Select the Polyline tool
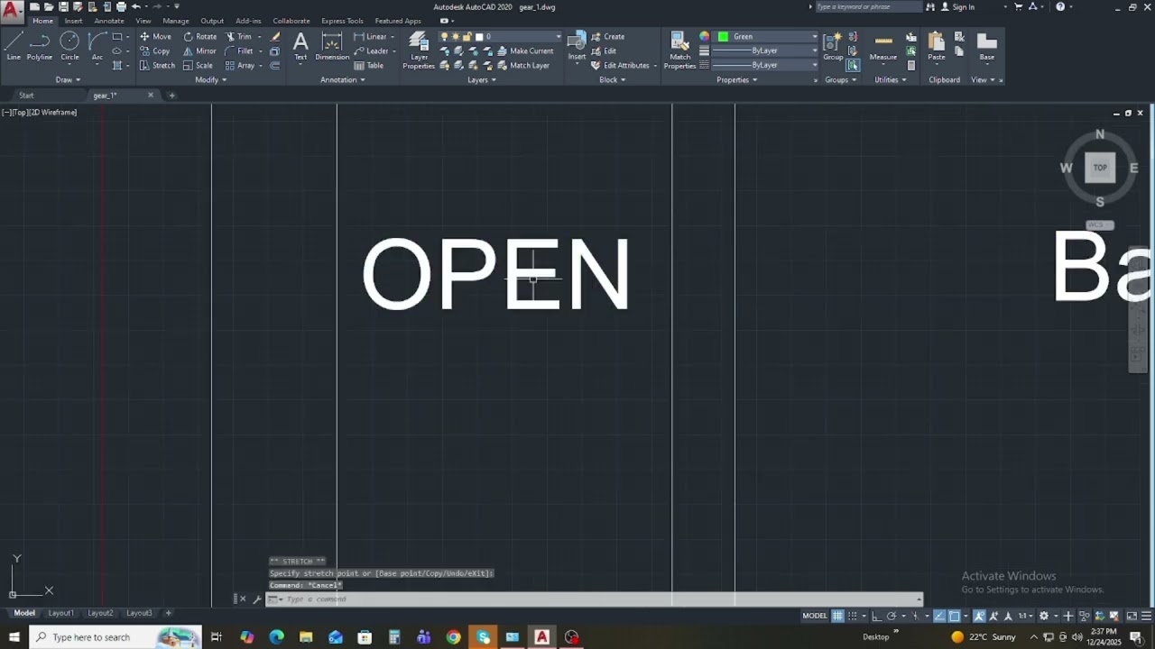This screenshot has height=649, width=1155. click(x=39, y=46)
